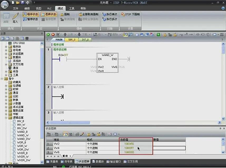226x168 pixels.
Task: Open the PLC ribbon tab
Action: pos(49,9)
